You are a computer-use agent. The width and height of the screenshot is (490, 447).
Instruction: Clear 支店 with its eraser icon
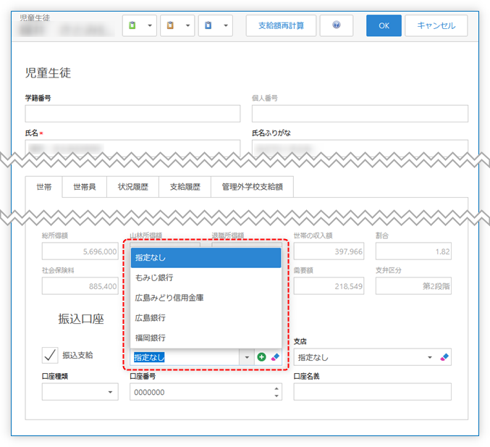tap(444, 357)
